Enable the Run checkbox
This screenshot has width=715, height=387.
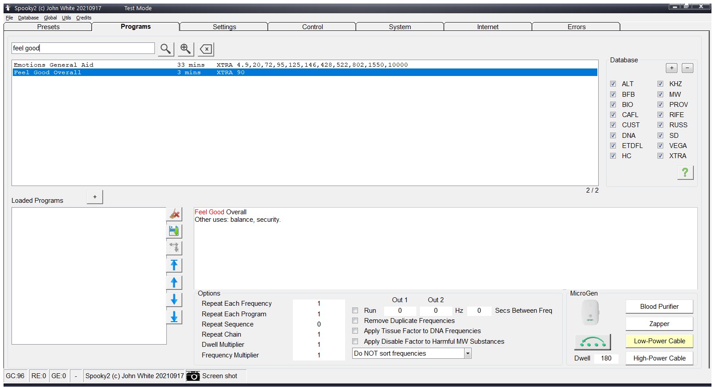tap(355, 311)
